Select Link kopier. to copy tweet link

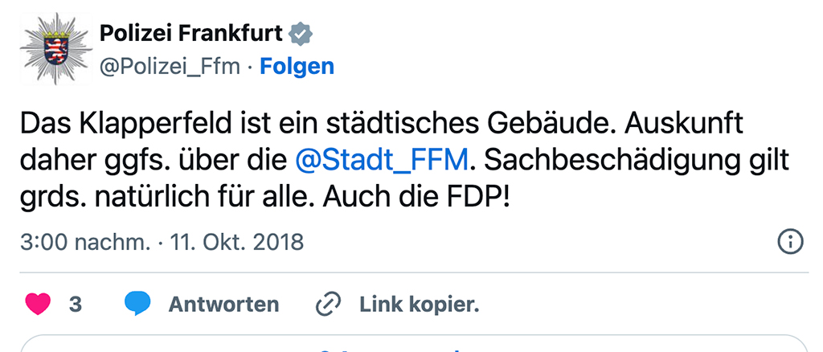coord(419,305)
